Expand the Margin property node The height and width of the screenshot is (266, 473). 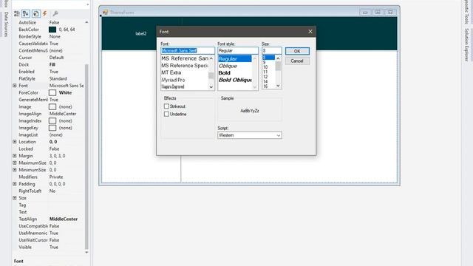coord(15,156)
